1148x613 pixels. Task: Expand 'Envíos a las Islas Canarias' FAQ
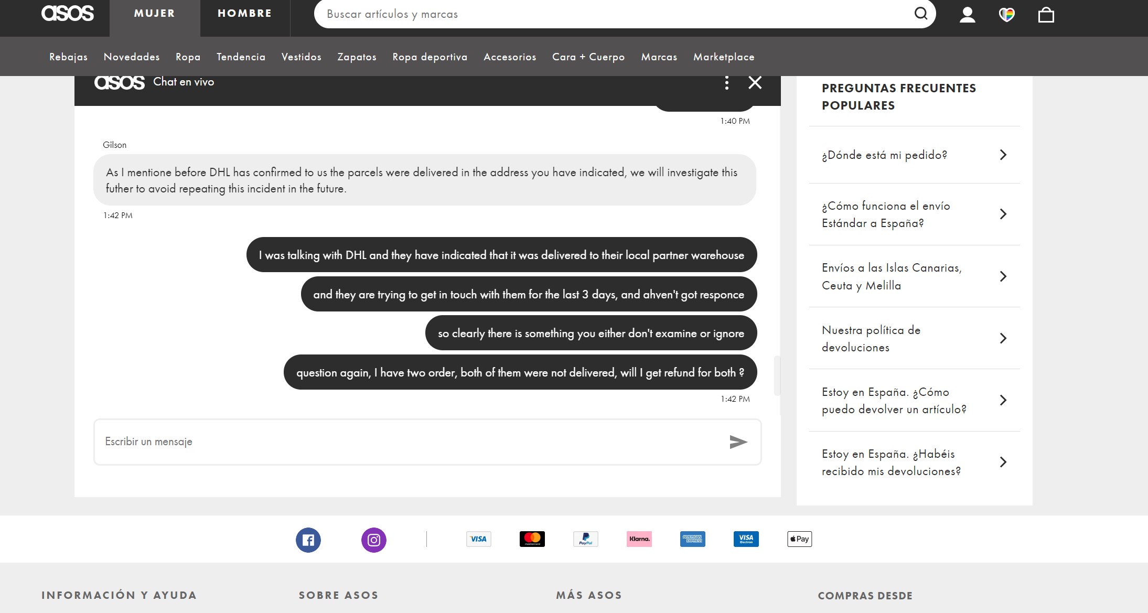[914, 276]
